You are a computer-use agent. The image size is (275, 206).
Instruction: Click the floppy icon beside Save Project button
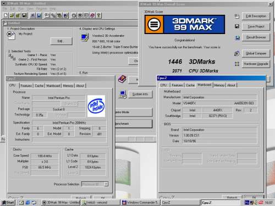(237, 26)
